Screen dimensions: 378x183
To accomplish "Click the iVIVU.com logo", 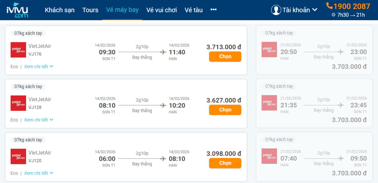I will pyautogui.click(x=17, y=10).
